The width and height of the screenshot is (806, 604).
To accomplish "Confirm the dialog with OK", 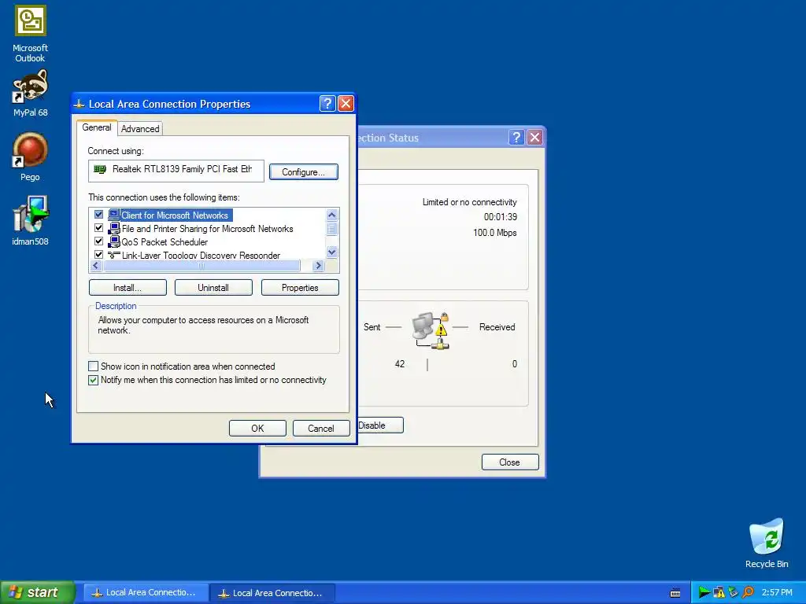I will 257,429.
